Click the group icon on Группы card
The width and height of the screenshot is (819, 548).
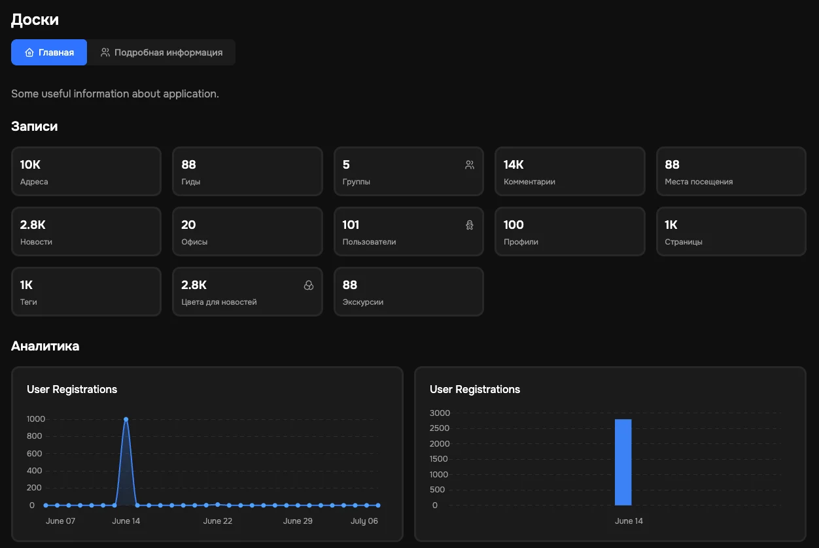tap(470, 165)
